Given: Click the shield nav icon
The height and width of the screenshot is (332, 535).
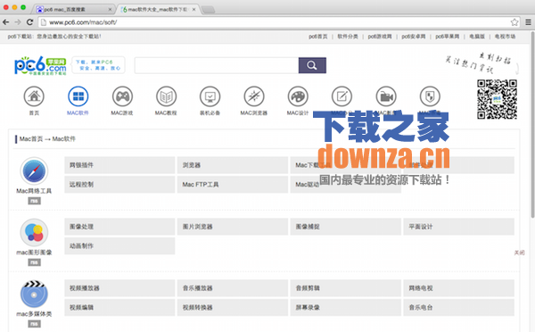Looking at the screenshot, I should [x=430, y=96].
